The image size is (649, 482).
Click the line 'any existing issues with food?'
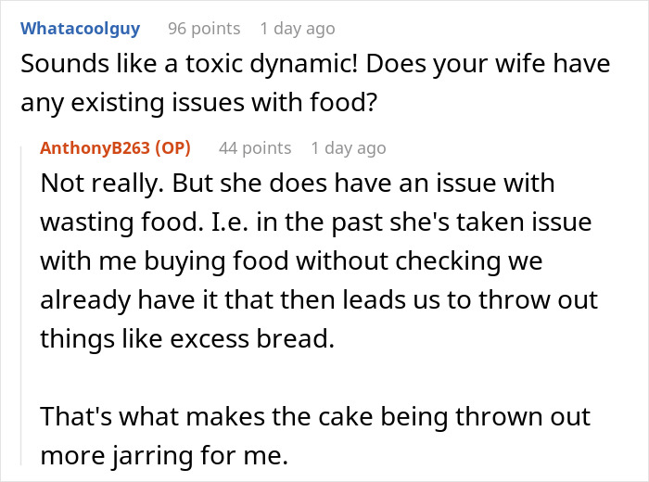pos(198,104)
